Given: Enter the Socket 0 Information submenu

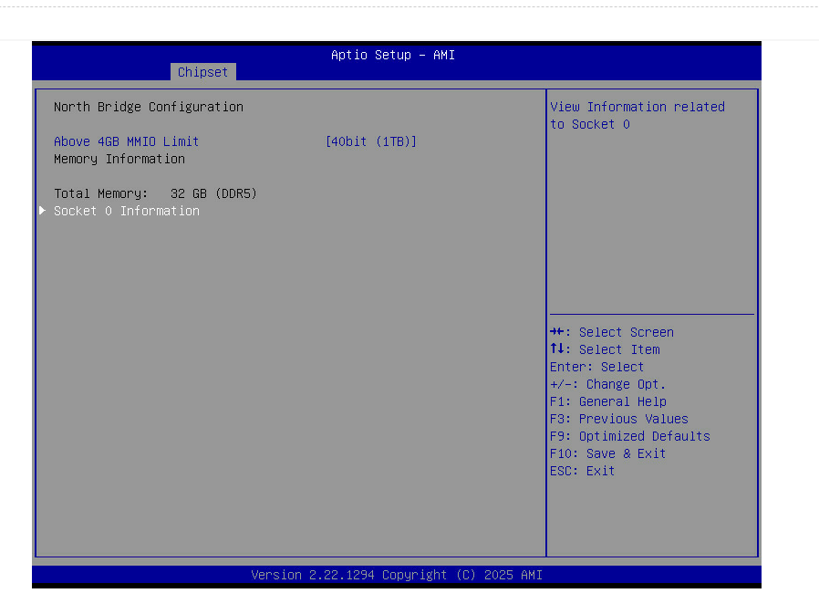Looking at the screenshot, I should point(126,211).
